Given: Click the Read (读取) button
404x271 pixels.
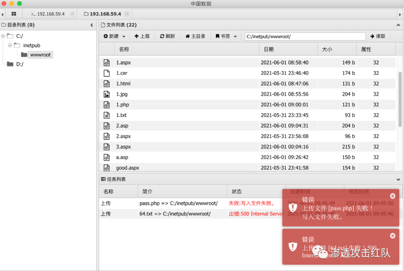Looking at the screenshot, I should coord(378,36).
